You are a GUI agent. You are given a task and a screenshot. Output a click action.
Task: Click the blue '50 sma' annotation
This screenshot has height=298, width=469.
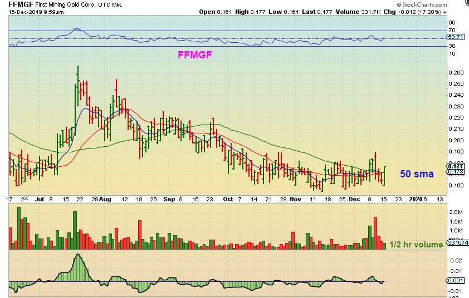click(x=417, y=174)
